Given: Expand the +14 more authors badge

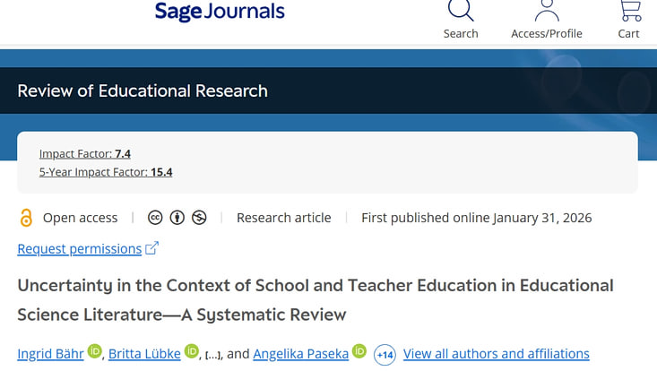Looking at the screenshot, I should pyautogui.click(x=385, y=355).
